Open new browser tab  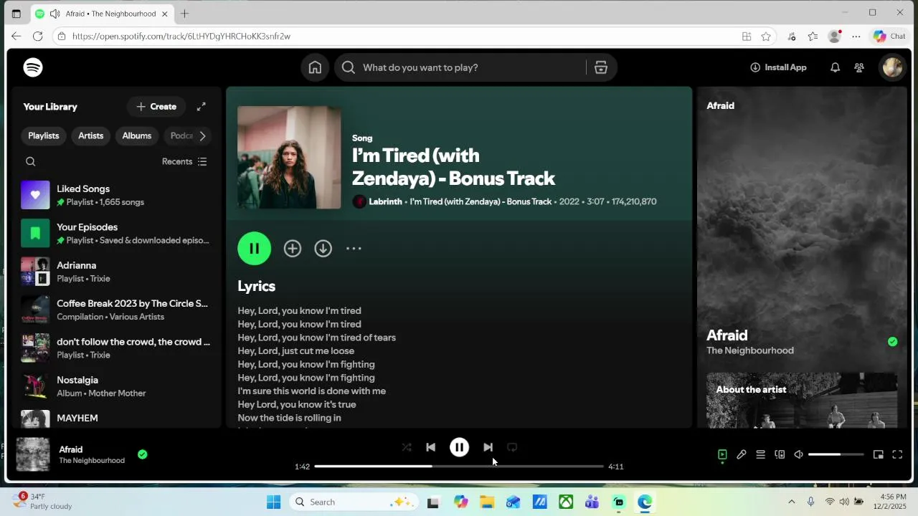[x=185, y=14]
